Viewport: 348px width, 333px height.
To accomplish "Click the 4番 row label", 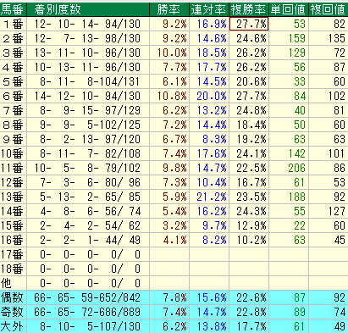I will [14, 67].
